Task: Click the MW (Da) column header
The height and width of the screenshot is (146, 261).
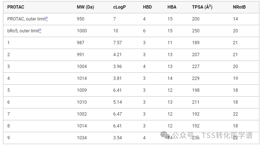Action: (85, 7)
